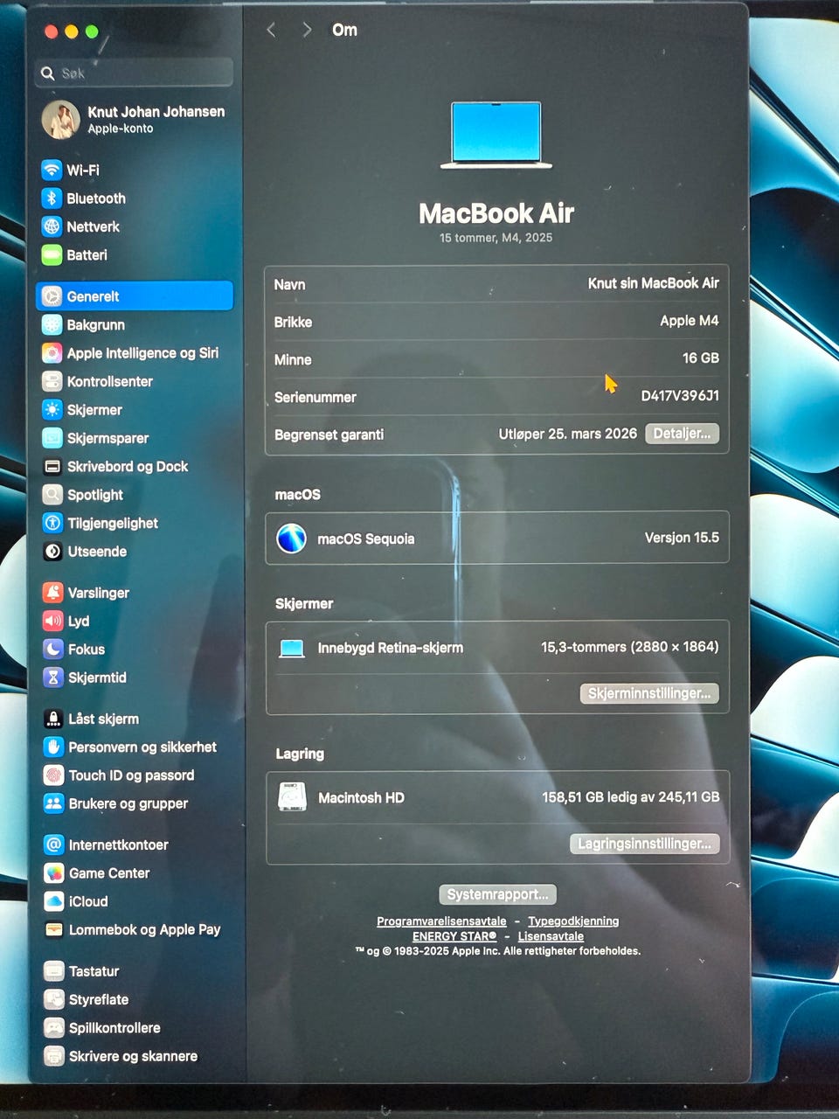
Task: Open Skjermsparer icon
Action: (52, 438)
